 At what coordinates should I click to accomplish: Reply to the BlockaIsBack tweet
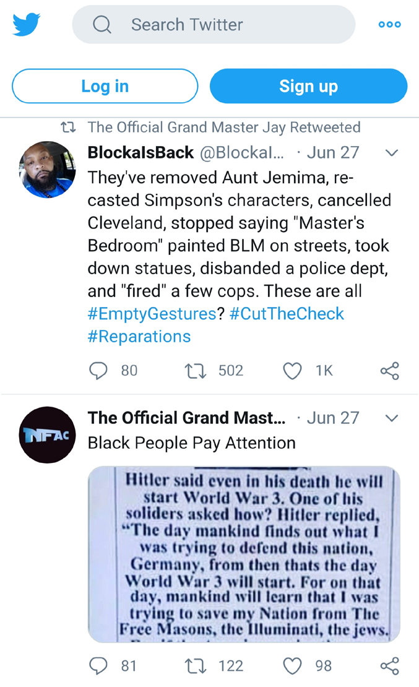point(99,370)
